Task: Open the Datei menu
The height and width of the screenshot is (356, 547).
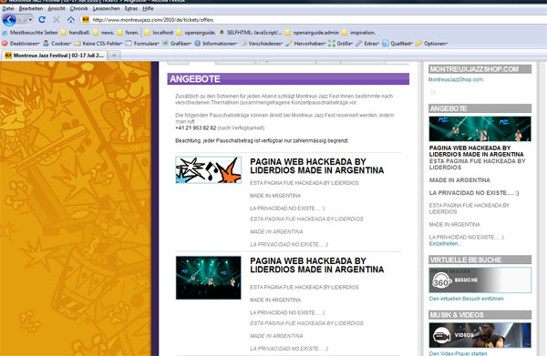Action: (8, 8)
